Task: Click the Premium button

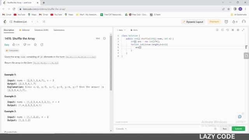Action: pyautogui.click(x=214, y=22)
